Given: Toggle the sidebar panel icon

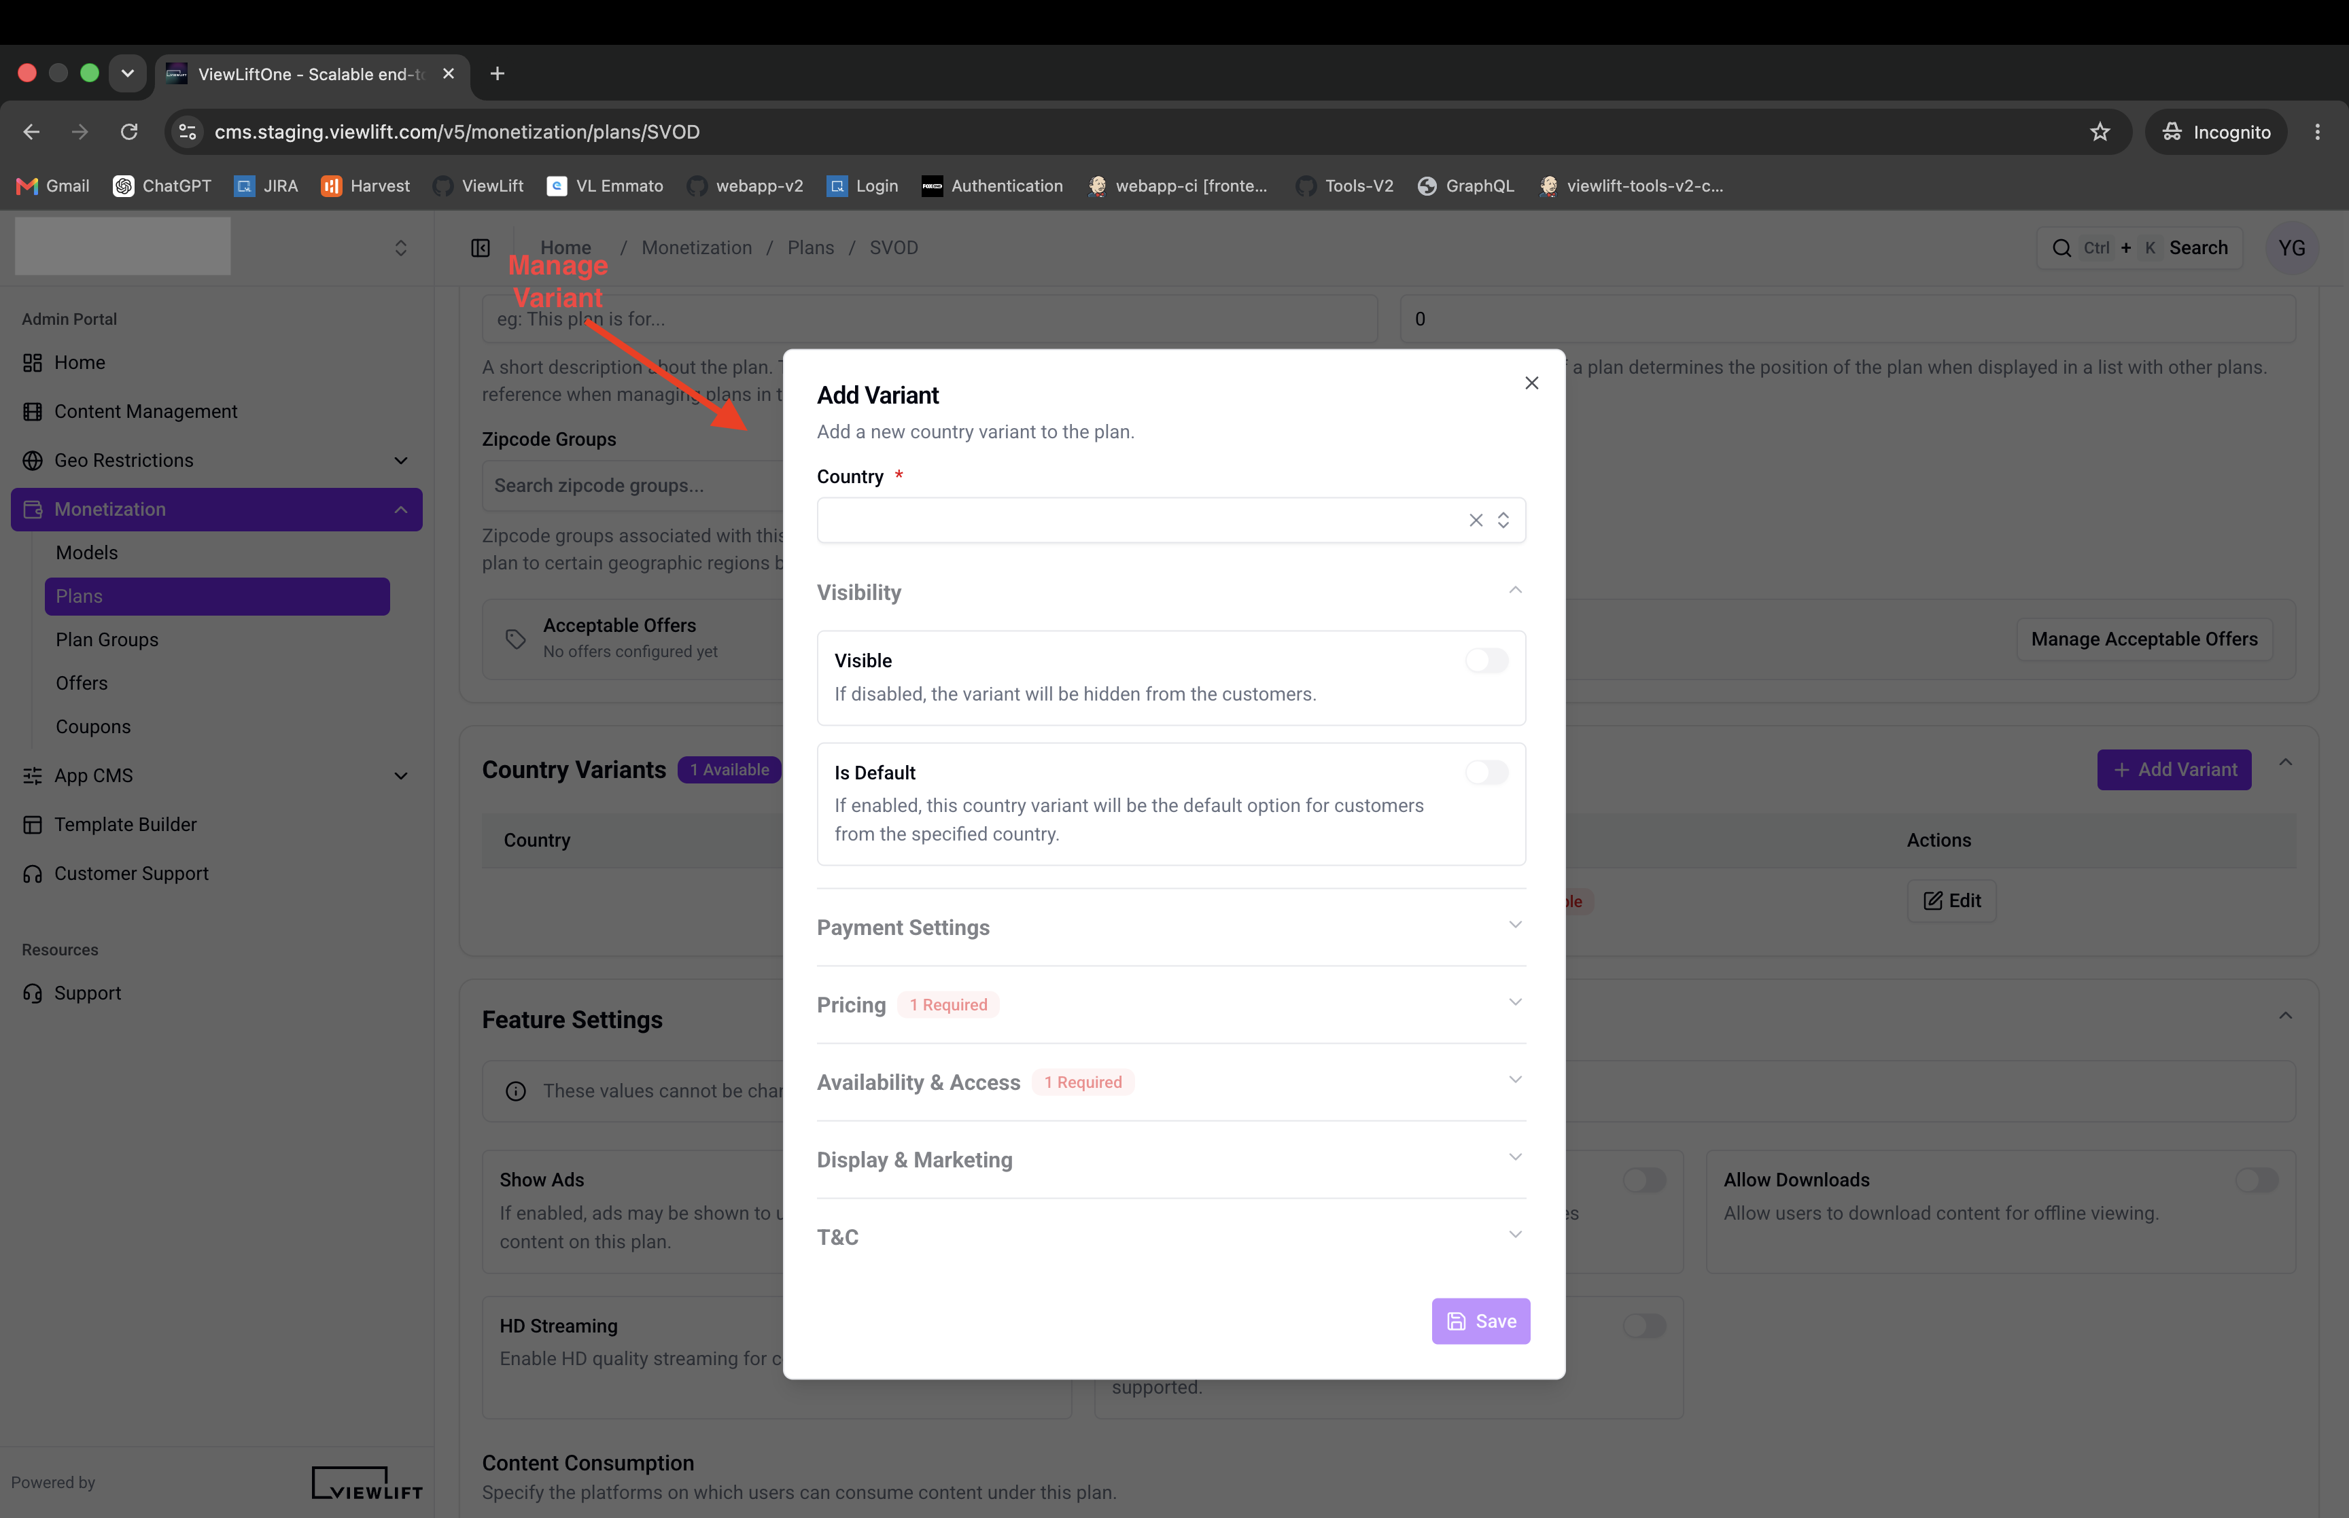Looking at the screenshot, I should (x=480, y=249).
